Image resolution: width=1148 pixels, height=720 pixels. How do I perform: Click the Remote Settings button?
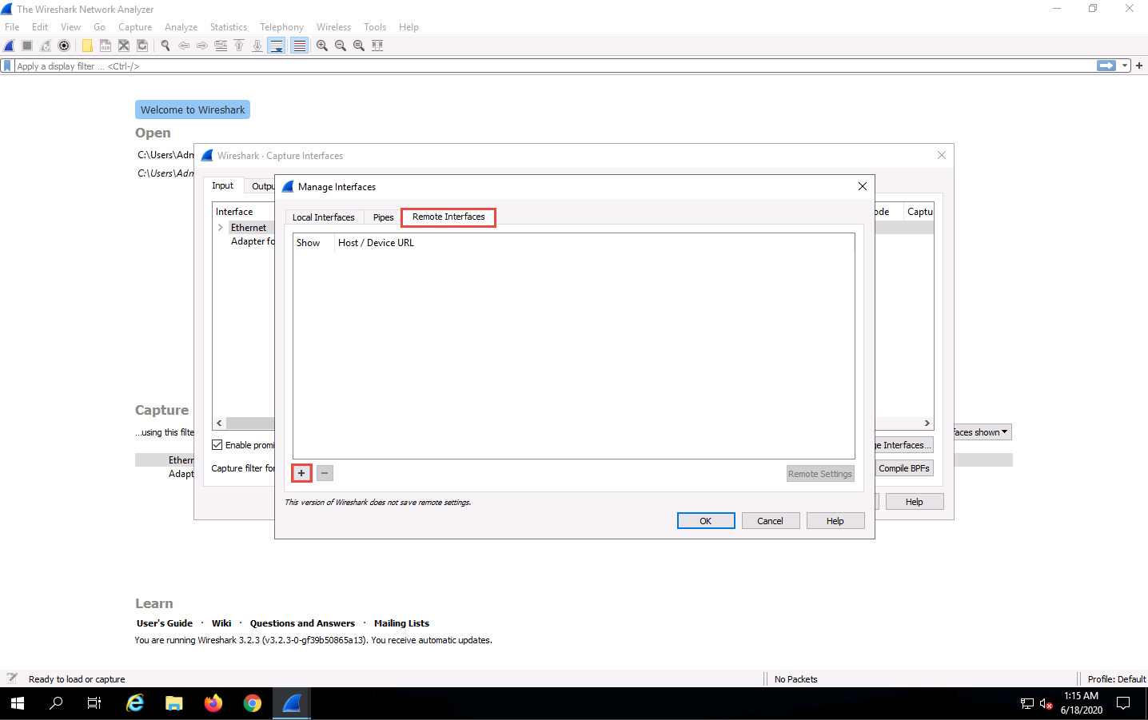click(820, 474)
